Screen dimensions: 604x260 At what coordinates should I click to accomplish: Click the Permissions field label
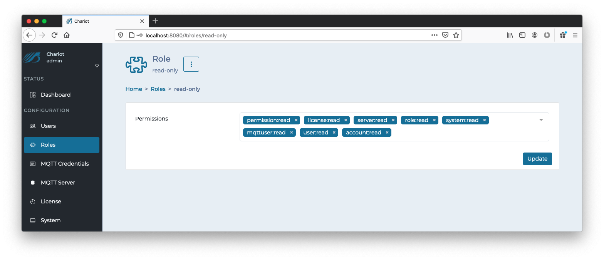tap(151, 119)
